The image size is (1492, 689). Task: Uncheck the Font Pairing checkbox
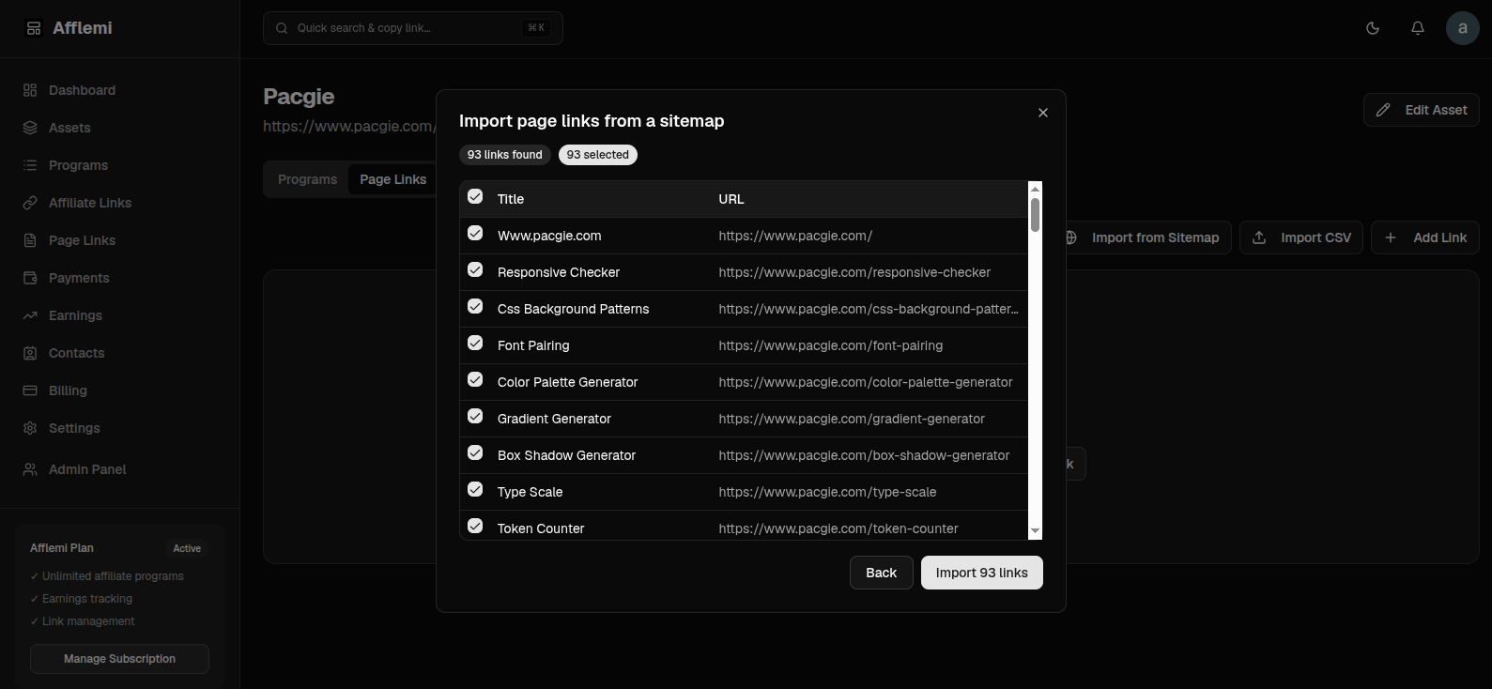pos(475,343)
